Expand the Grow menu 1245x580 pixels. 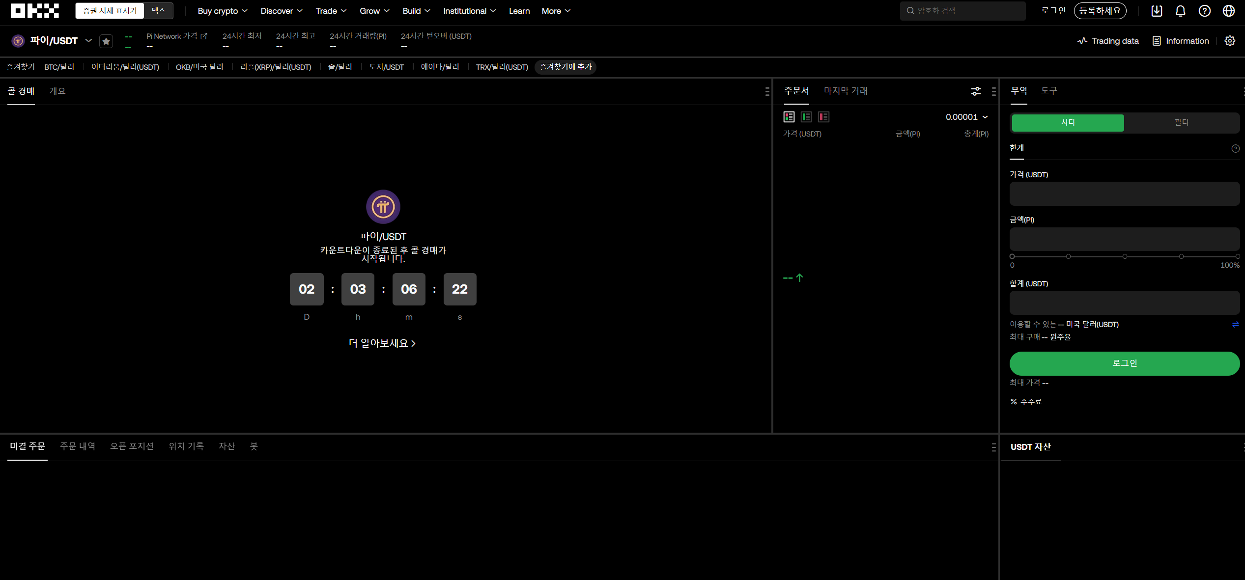coord(374,11)
